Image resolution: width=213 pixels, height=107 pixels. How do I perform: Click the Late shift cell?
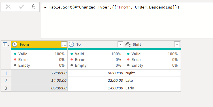153,81
